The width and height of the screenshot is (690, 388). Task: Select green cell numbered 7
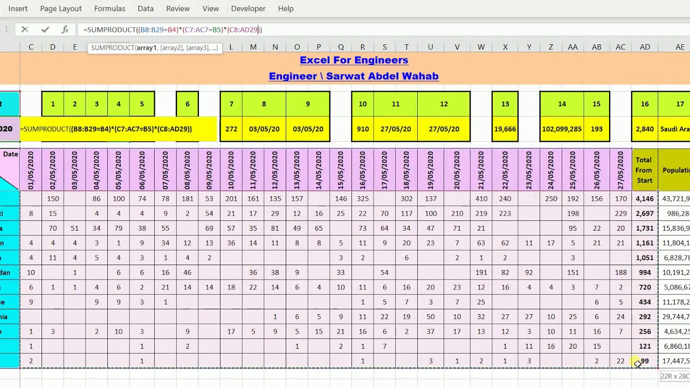tap(231, 104)
